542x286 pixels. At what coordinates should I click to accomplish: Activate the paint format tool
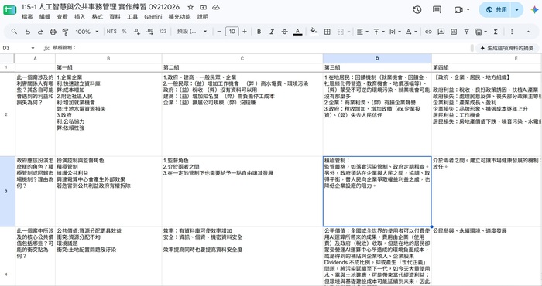coord(65,32)
